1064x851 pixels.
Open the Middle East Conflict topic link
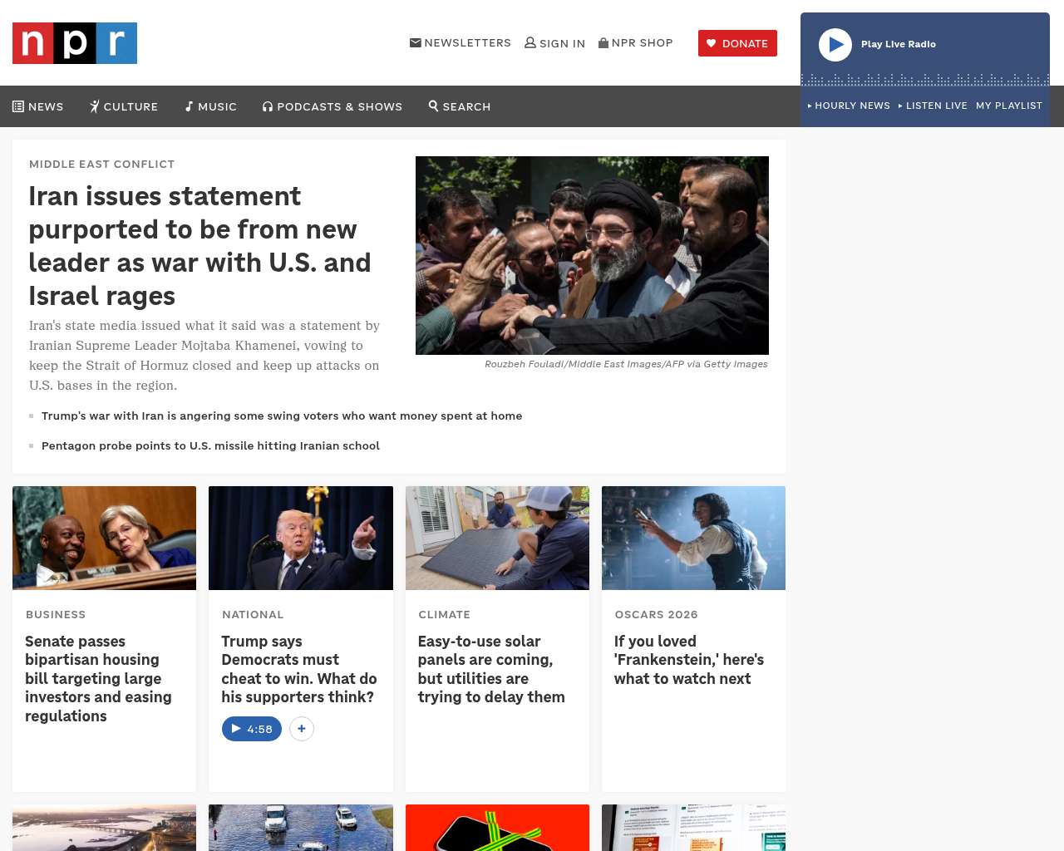pos(102,164)
